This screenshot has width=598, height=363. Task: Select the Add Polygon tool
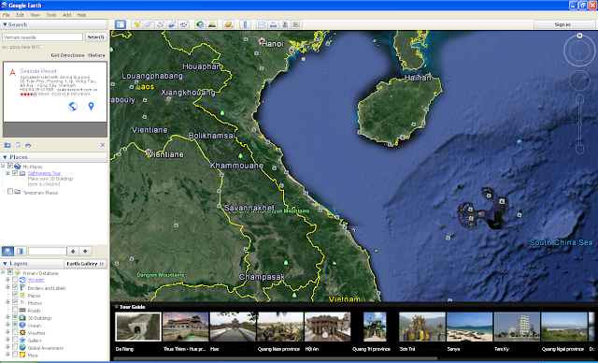pyautogui.click(x=149, y=24)
